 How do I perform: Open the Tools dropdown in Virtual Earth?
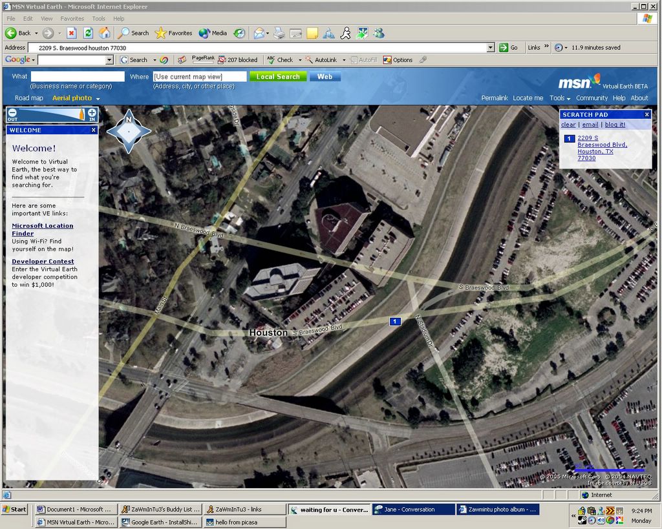(x=559, y=98)
